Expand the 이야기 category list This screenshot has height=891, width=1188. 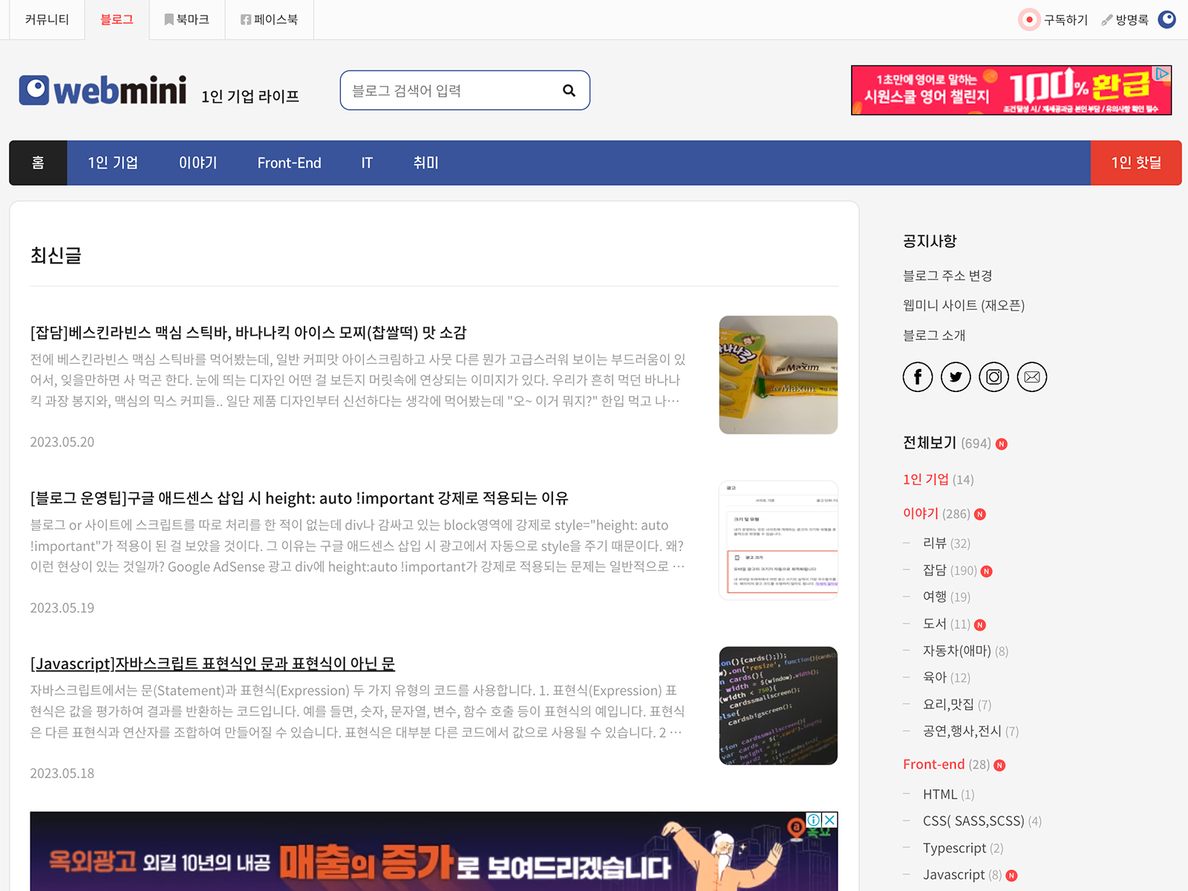921,513
